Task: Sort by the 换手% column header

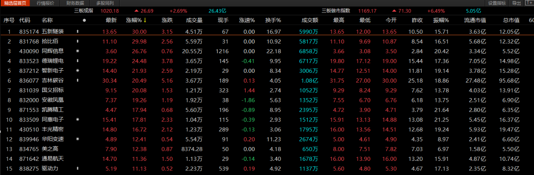Action: tap(273, 20)
